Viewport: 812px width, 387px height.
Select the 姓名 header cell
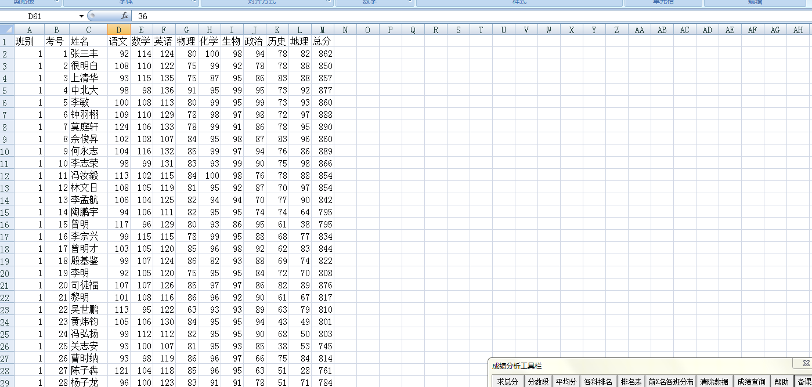click(x=88, y=41)
